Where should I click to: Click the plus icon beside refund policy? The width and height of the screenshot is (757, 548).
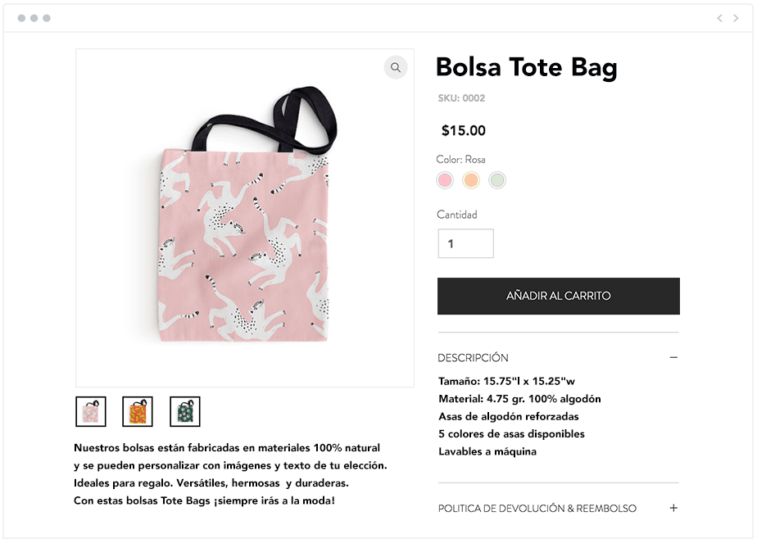click(673, 508)
